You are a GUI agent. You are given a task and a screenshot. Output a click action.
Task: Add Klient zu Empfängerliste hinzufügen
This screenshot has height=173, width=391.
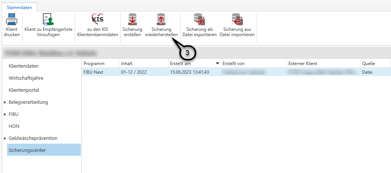click(48, 19)
